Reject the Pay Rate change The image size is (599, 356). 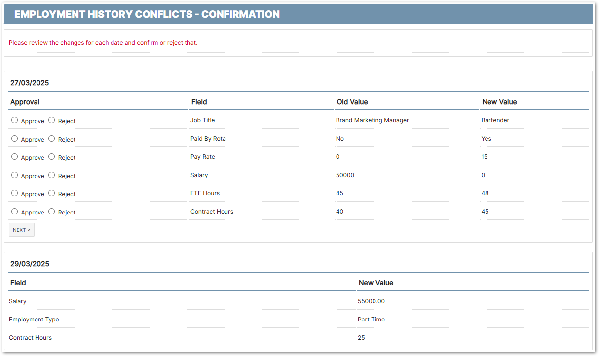pos(52,157)
